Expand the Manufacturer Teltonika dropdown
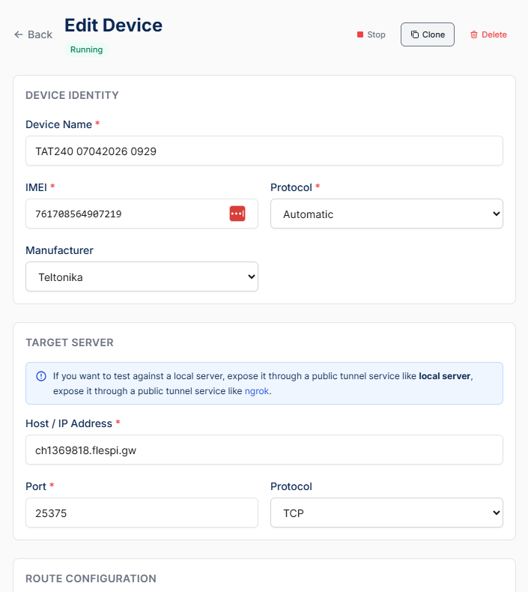528x592 pixels. [x=142, y=277]
